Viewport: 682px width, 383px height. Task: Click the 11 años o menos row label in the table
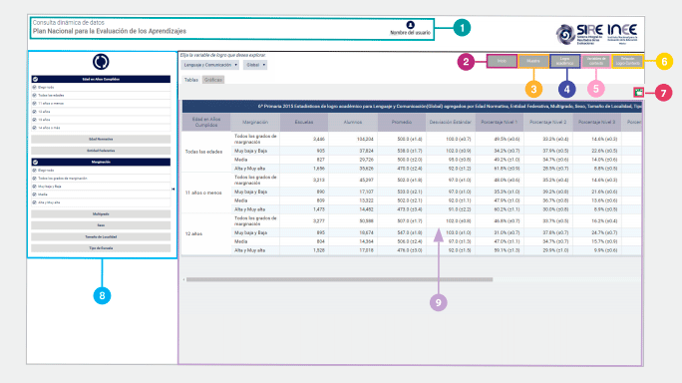203,192
